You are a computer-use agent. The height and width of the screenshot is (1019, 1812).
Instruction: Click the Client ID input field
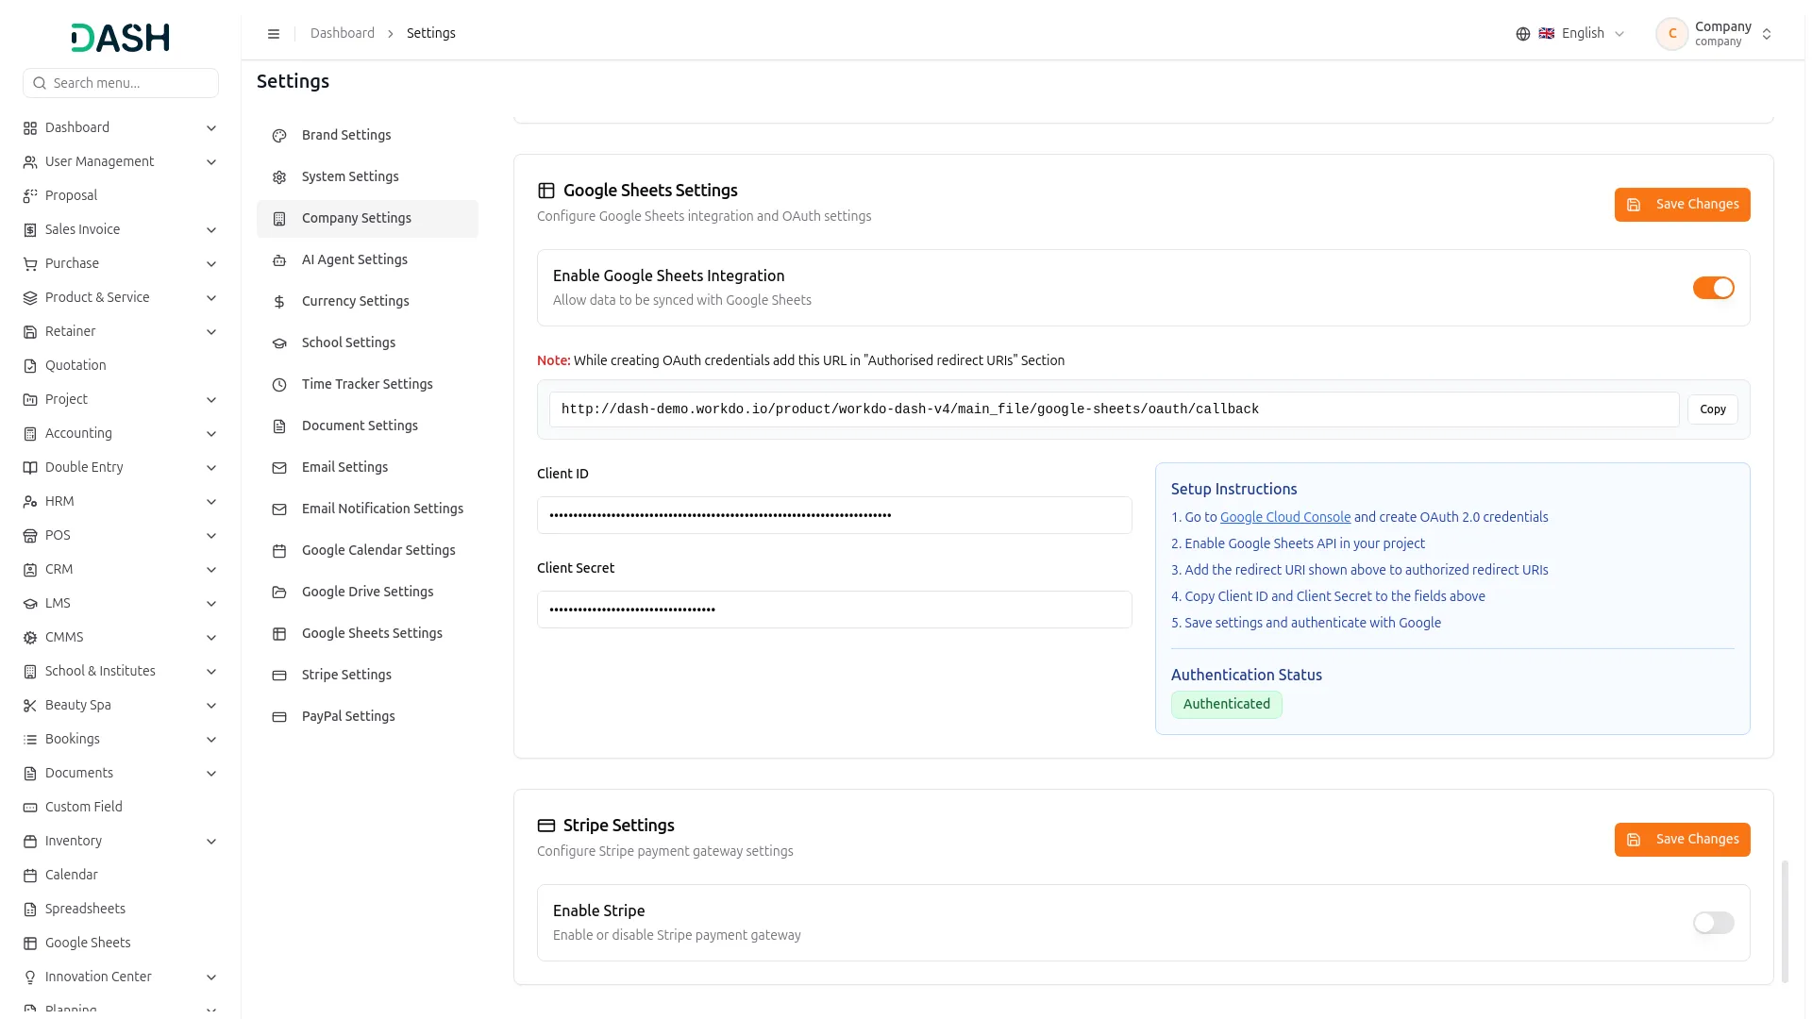pos(834,515)
